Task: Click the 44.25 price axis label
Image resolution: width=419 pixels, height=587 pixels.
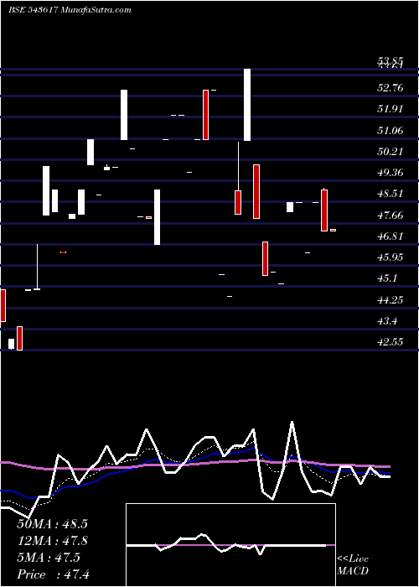Action: pos(391,300)
